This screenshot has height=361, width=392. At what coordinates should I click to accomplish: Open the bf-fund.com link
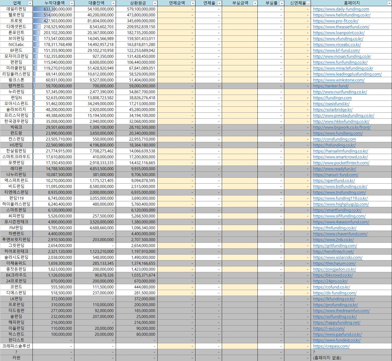point(336,51)
